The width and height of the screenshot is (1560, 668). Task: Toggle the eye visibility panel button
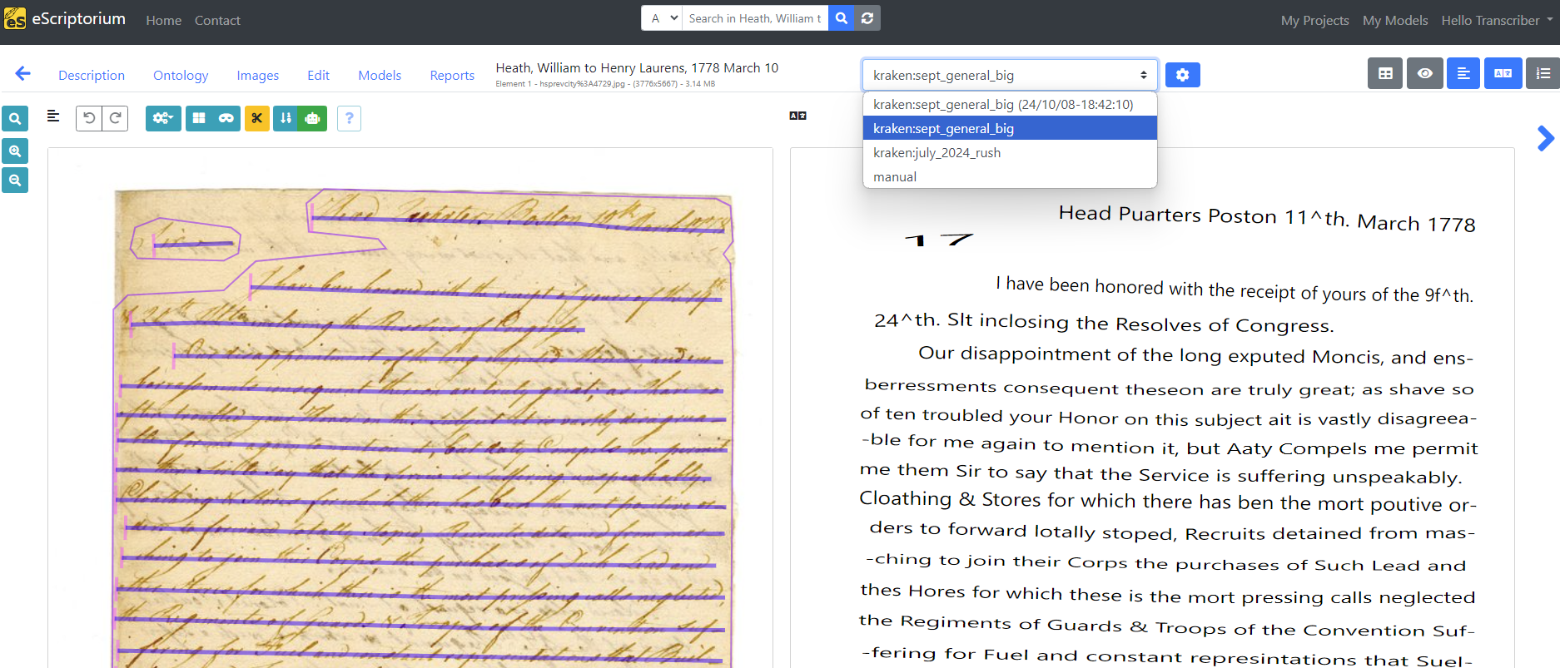pyautogui.click(x=1425, y=73)
